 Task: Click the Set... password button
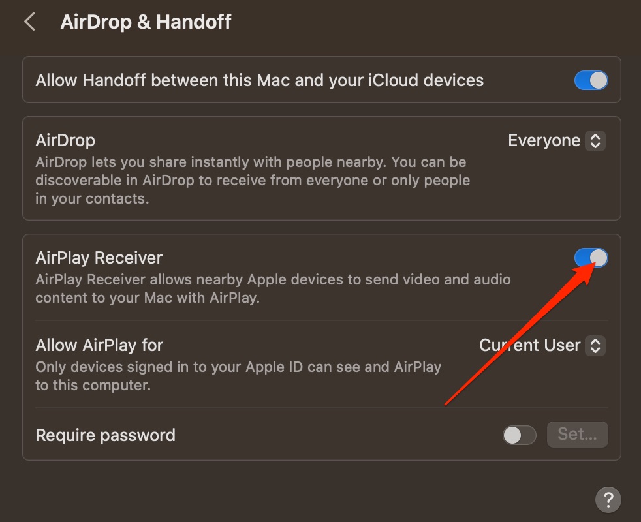tap(577, 434)
